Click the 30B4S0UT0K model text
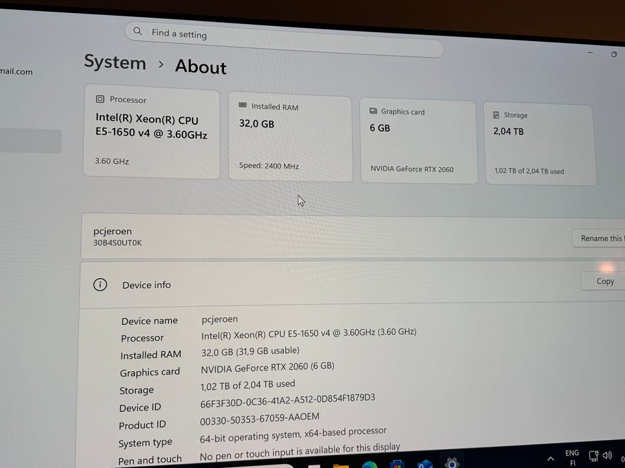Viewport: 625px width, 468px height. click(117, 242)
